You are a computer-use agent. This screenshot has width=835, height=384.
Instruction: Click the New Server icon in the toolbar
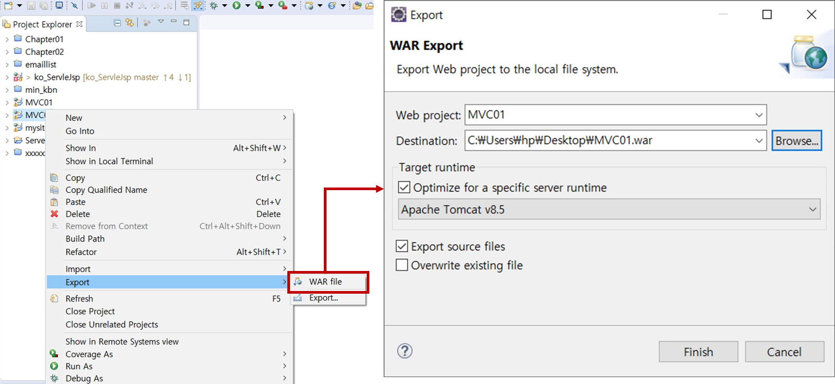point(309,5)
